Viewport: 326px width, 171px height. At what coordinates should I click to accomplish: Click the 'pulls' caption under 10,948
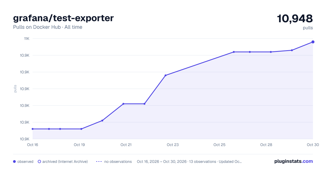tap(308, 28)
